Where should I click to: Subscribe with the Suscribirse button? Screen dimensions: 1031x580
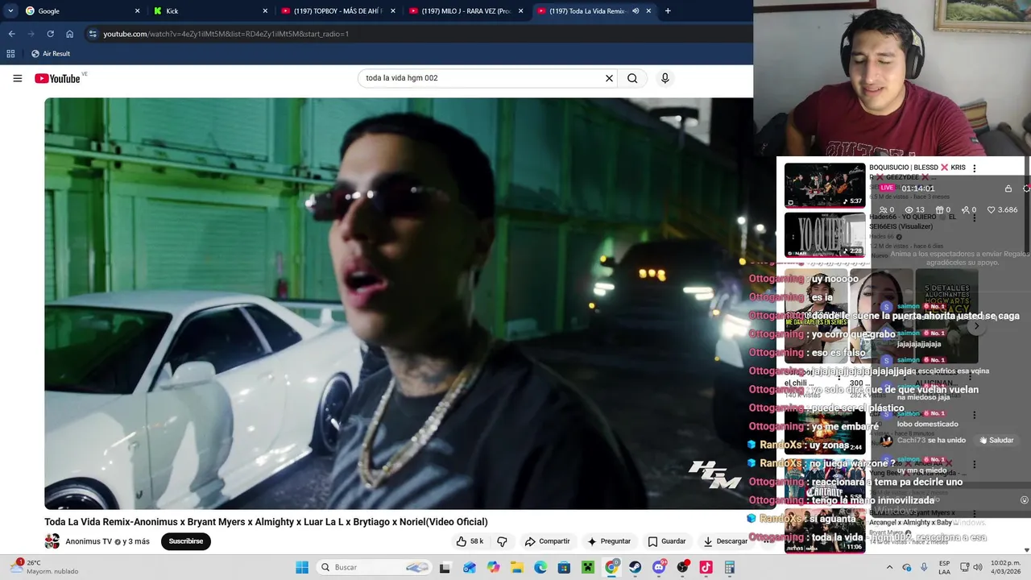(186, 541)
